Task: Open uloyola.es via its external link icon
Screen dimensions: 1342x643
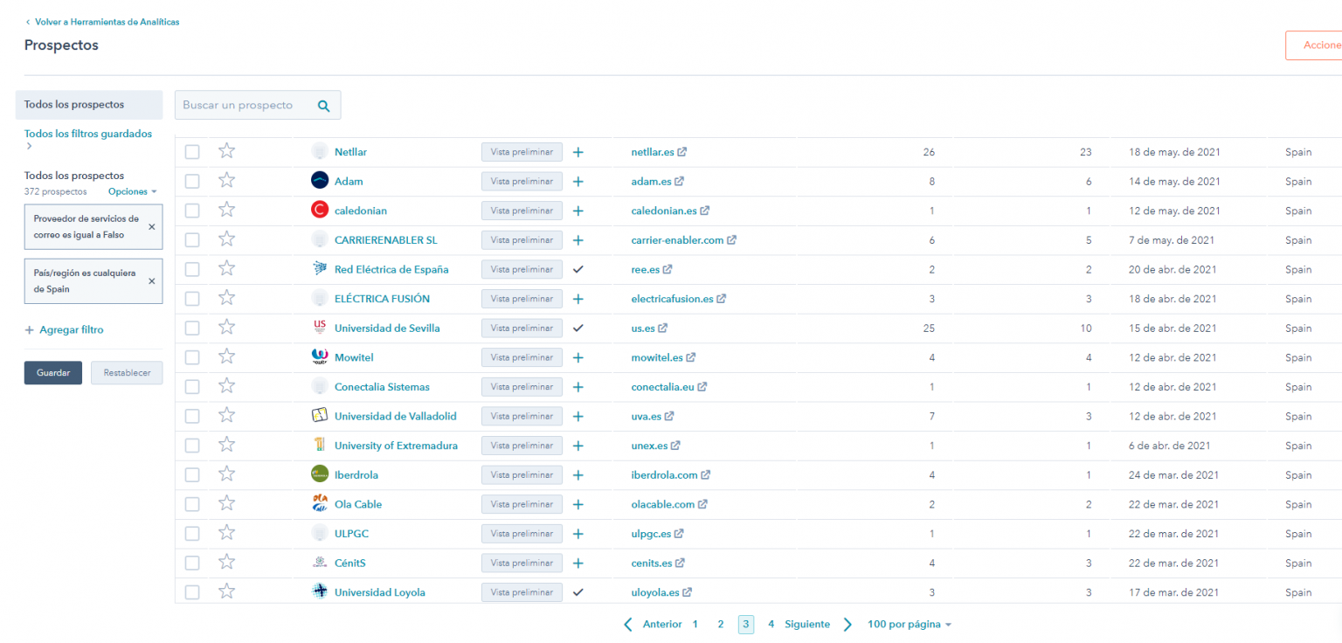Action: click(x=688, y=591)
